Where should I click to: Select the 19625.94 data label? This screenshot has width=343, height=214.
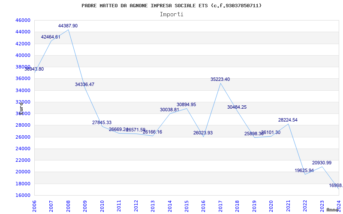point(304,171)
